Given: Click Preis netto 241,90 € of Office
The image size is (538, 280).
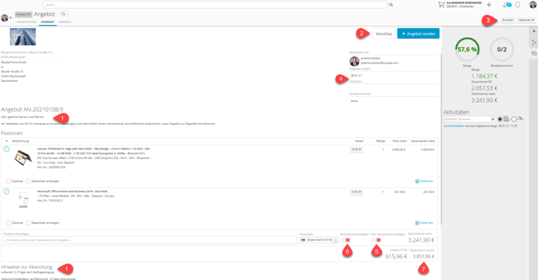Looking at the screenshot, I should pos(400,192).
